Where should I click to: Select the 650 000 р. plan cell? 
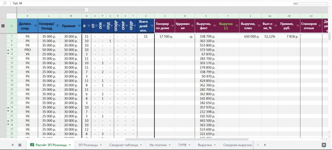(x=250, y=36)
